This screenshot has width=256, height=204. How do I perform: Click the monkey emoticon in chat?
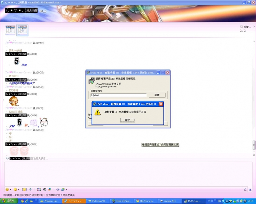13,101
